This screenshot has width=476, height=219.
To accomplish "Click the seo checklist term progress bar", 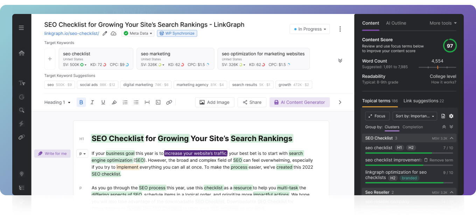I will coord(409,153).
